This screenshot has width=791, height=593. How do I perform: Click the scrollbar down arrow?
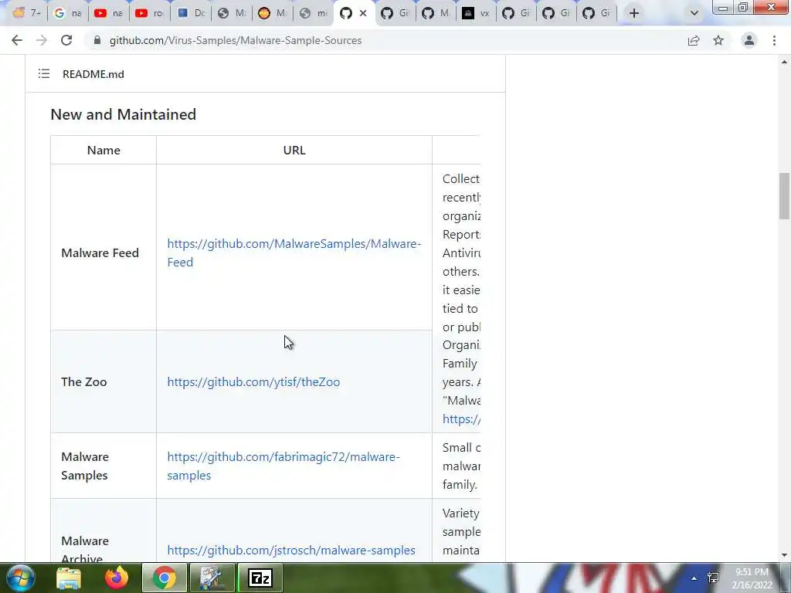[x=784, y=555]
